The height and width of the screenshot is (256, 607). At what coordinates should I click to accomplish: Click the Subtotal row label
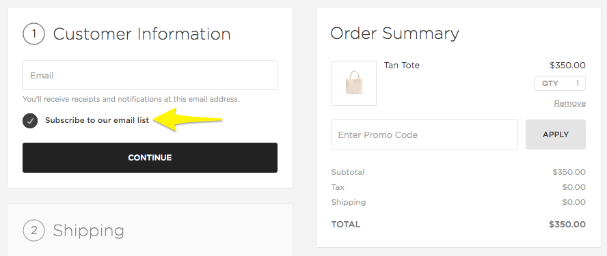click(348, 172)
